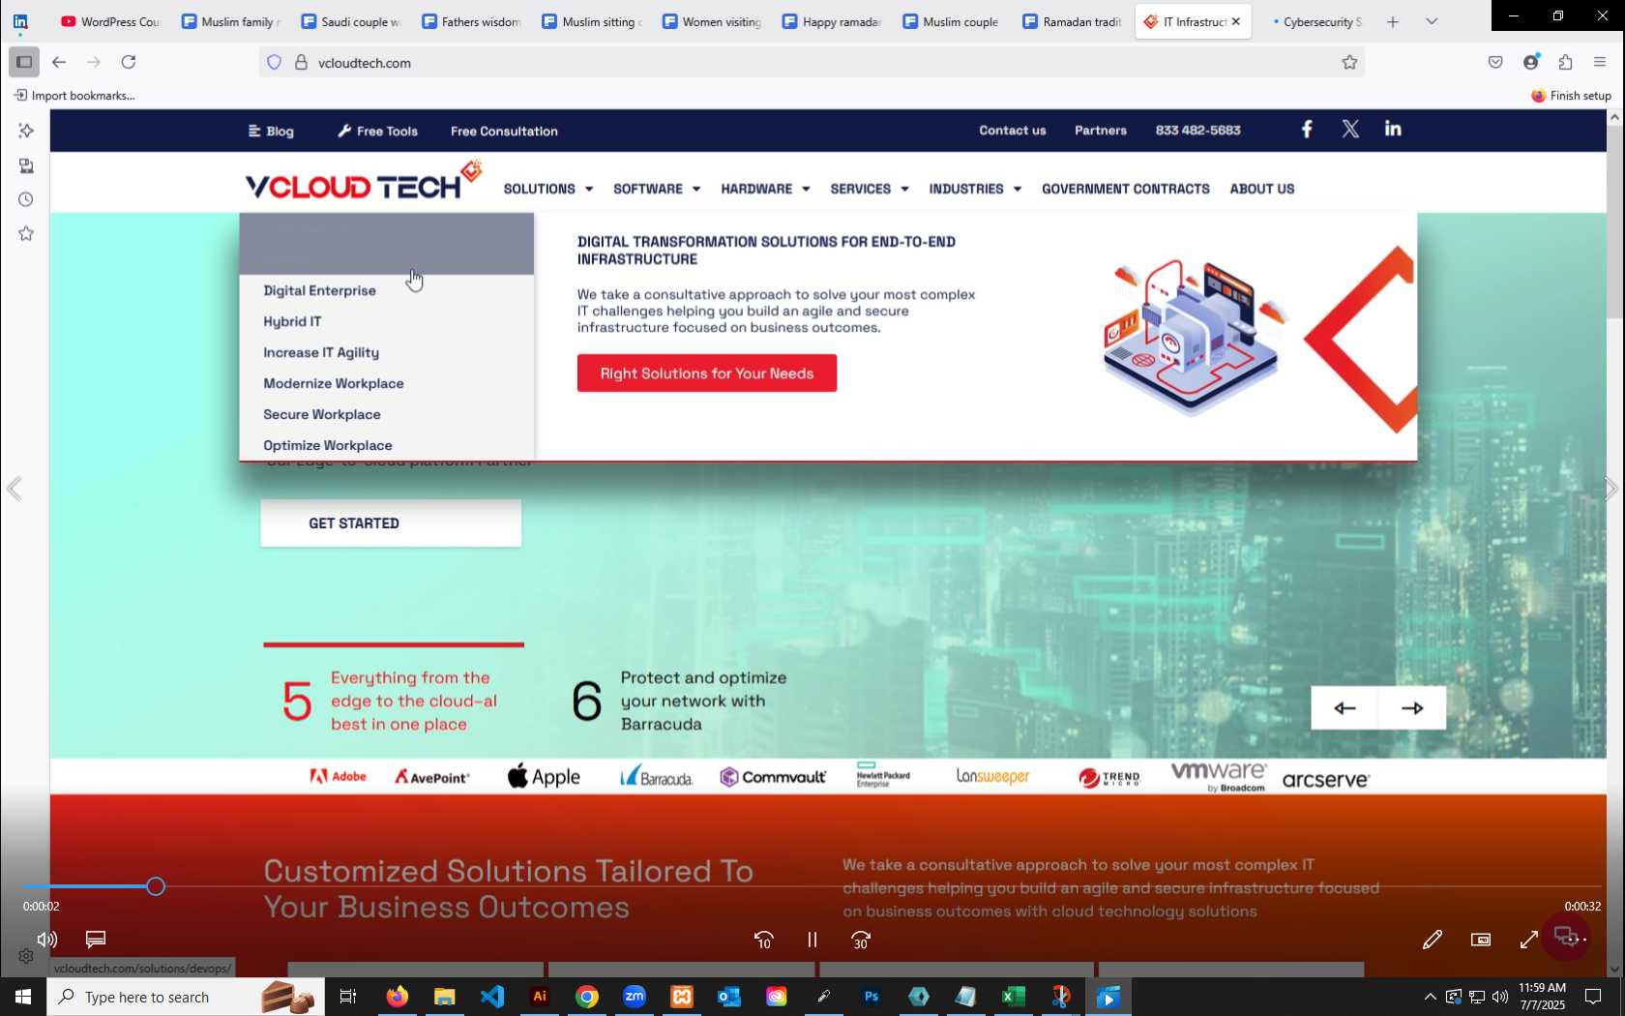Image resolution: width=1625 pixels, height=1016 pixels.
Task: Open Photoshop from the taskbar
Action: tap(872, 997)
